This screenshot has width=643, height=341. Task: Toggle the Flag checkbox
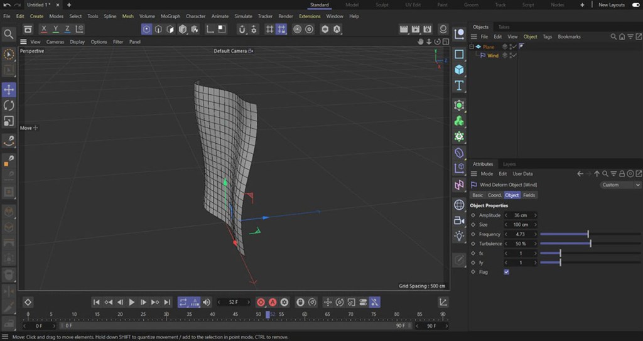click(x=506, y=272)
